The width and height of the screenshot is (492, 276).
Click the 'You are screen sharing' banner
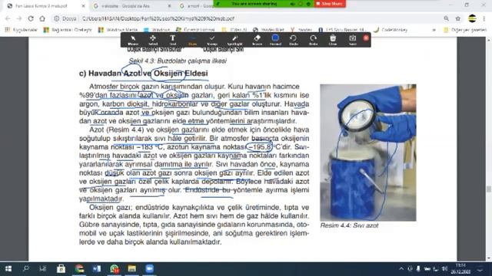tap(254, 4)
